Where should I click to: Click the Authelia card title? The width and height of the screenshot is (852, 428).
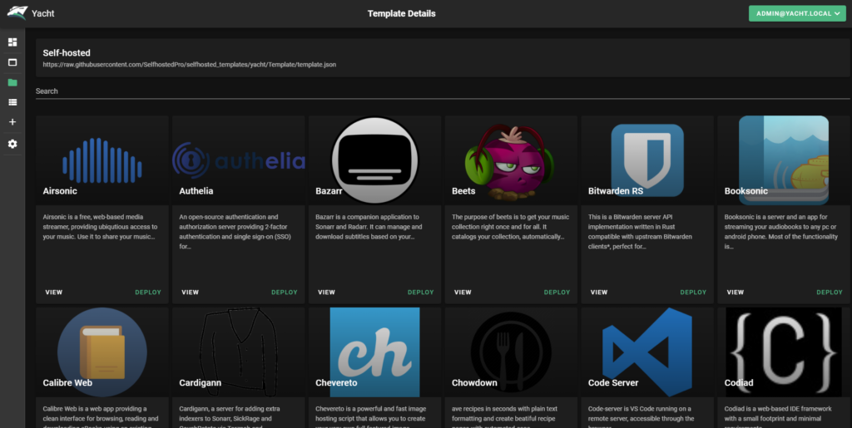tap(196, 191)
